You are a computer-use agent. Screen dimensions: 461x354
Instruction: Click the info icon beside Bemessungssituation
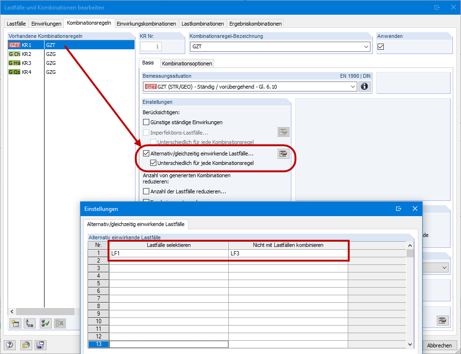[364, 86]
